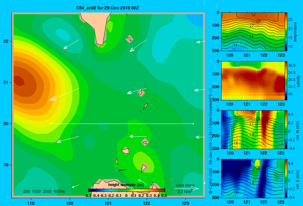Click the temperature color scale bar

pos(286,32)
